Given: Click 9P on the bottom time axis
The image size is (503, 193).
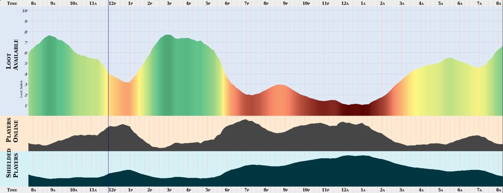Looking at the screenshot, I should pyautogui.click(x=285, y=190).
